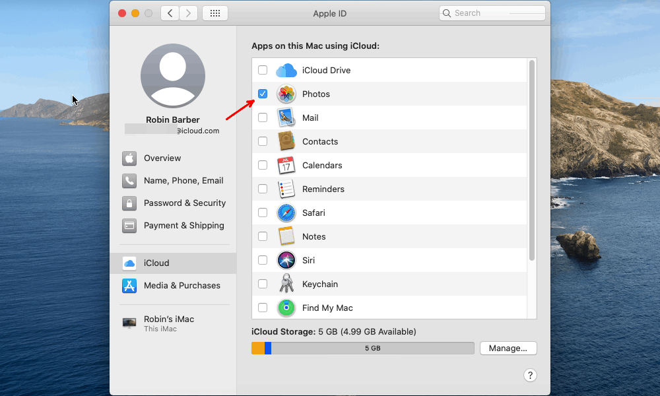Screen dimensions: 660x396
Task: Click the Apps on this Mac heading
Action: pyautogui.click(x=315, y=46)
